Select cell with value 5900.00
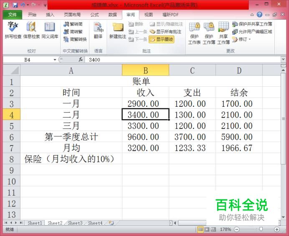This screenshot has height=236, width=289. coord(239,137)
